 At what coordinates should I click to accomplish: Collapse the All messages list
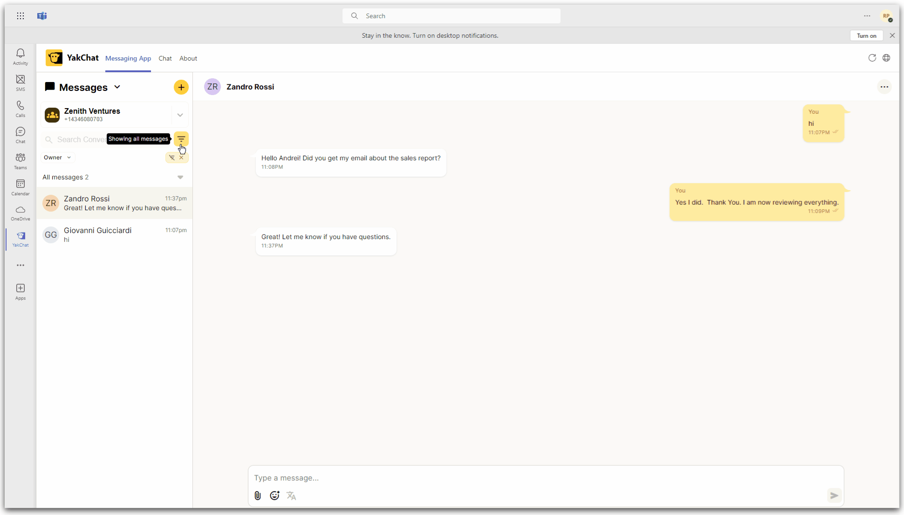180,177
